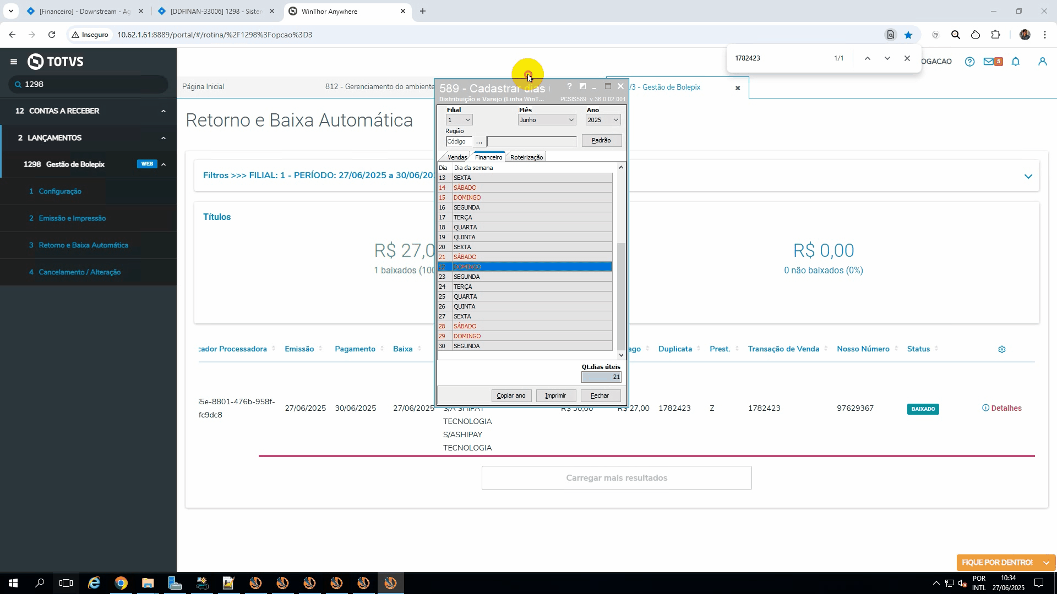Open the mail notifications envelope icon

pyautogui.click(x=989, y=62)
